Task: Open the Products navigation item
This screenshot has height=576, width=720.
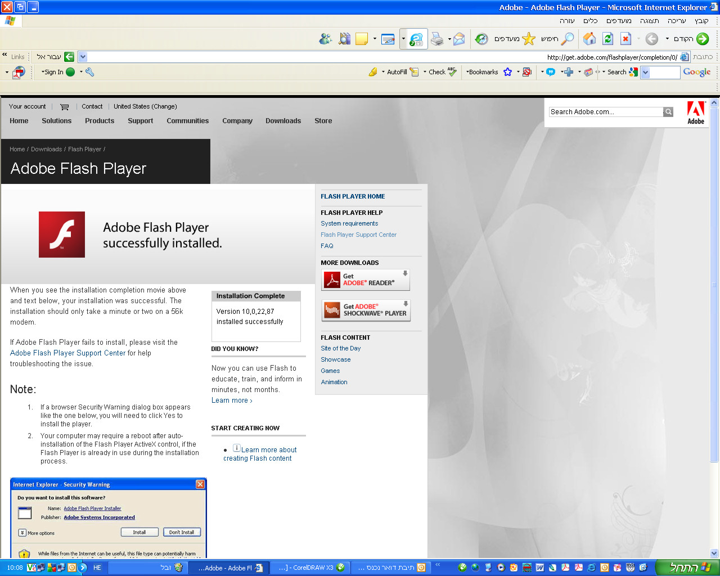Action: coord(100,121)
